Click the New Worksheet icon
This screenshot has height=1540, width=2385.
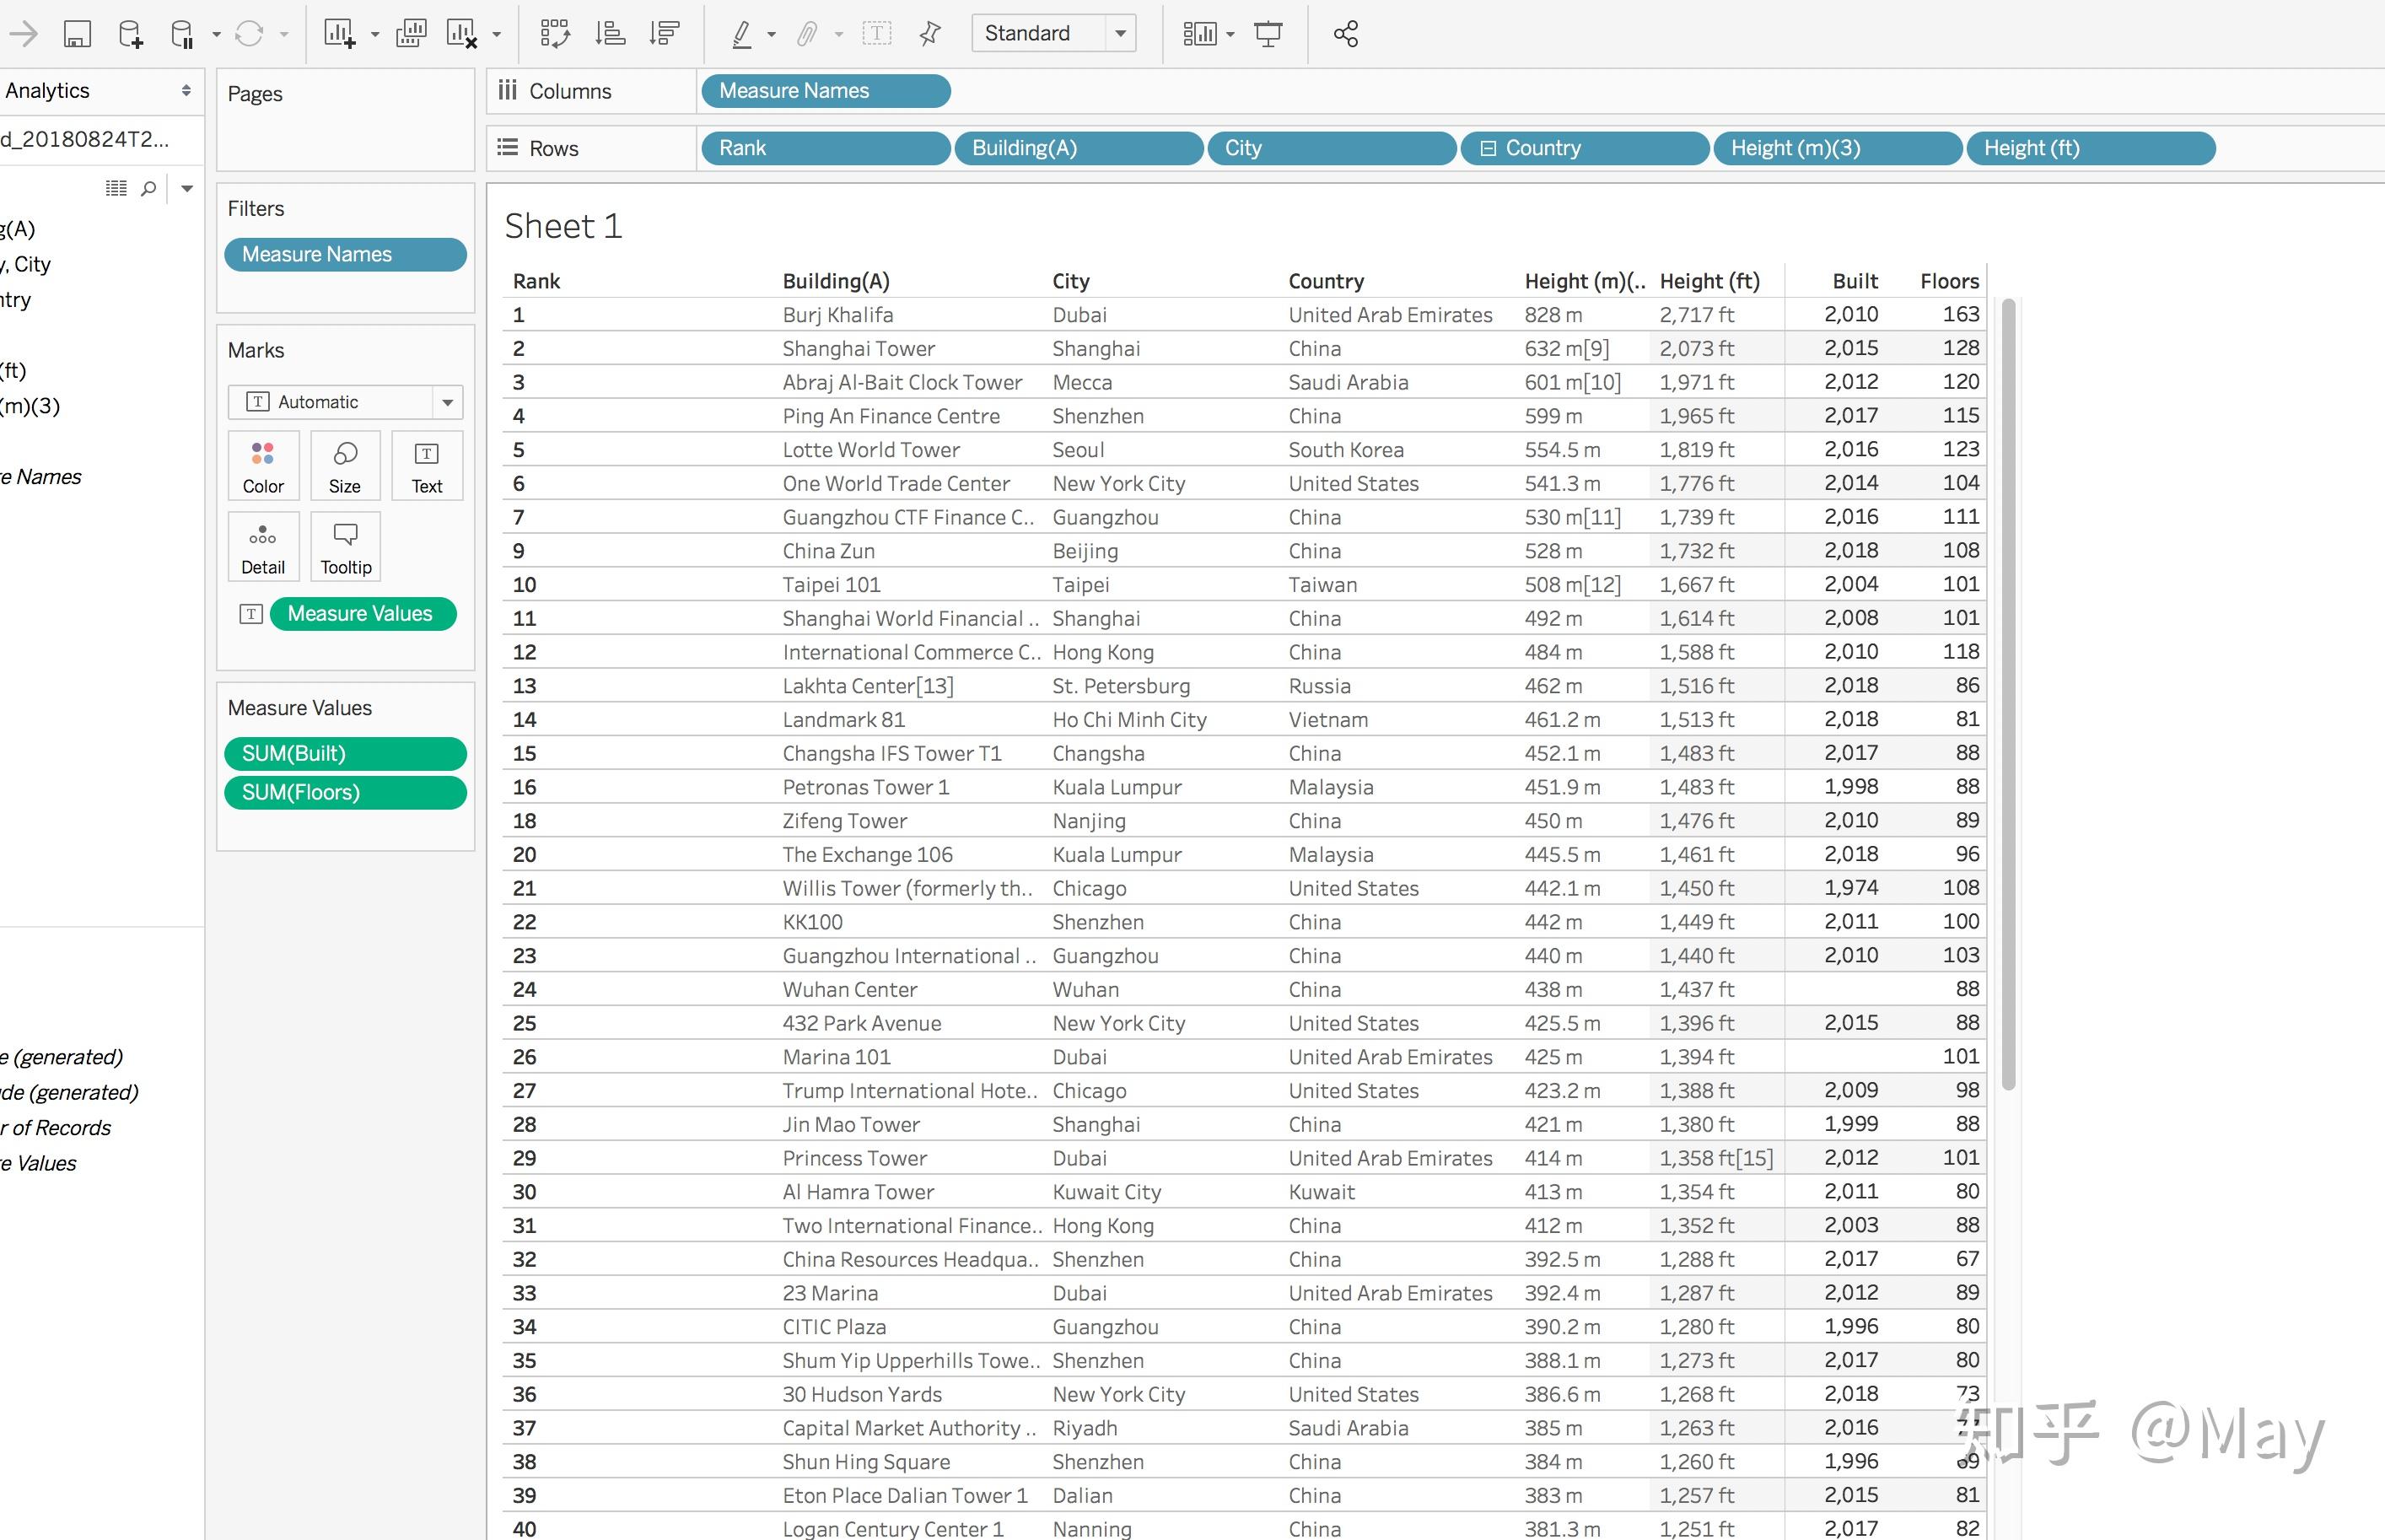coord(339,34)
